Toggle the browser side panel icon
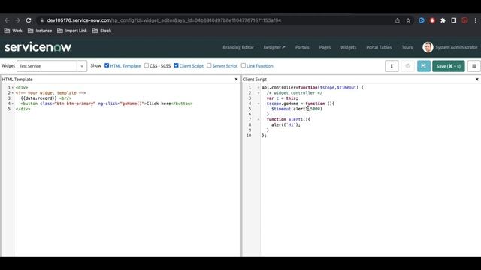Viewport: 481px width, 270px height. point(454,20)
